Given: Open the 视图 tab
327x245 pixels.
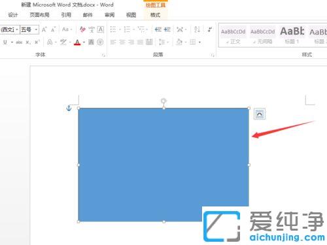Looking at the screenshot, I should pyautogui.click(x=131, y=15).
